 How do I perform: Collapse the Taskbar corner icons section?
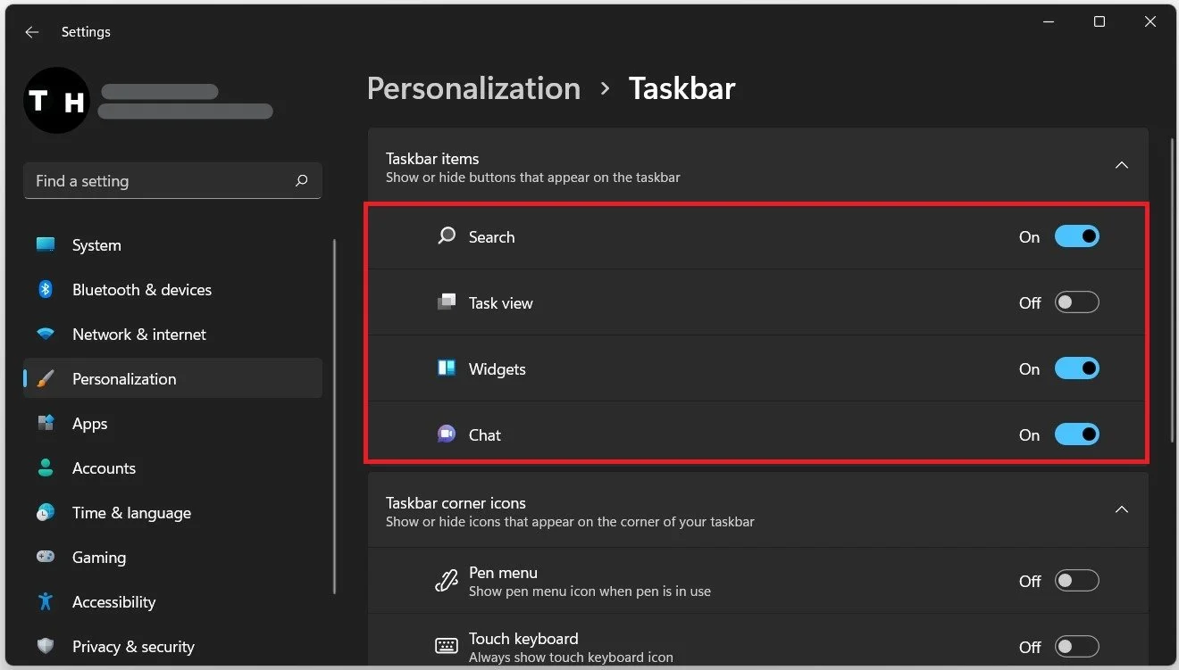pos(1123,510)
